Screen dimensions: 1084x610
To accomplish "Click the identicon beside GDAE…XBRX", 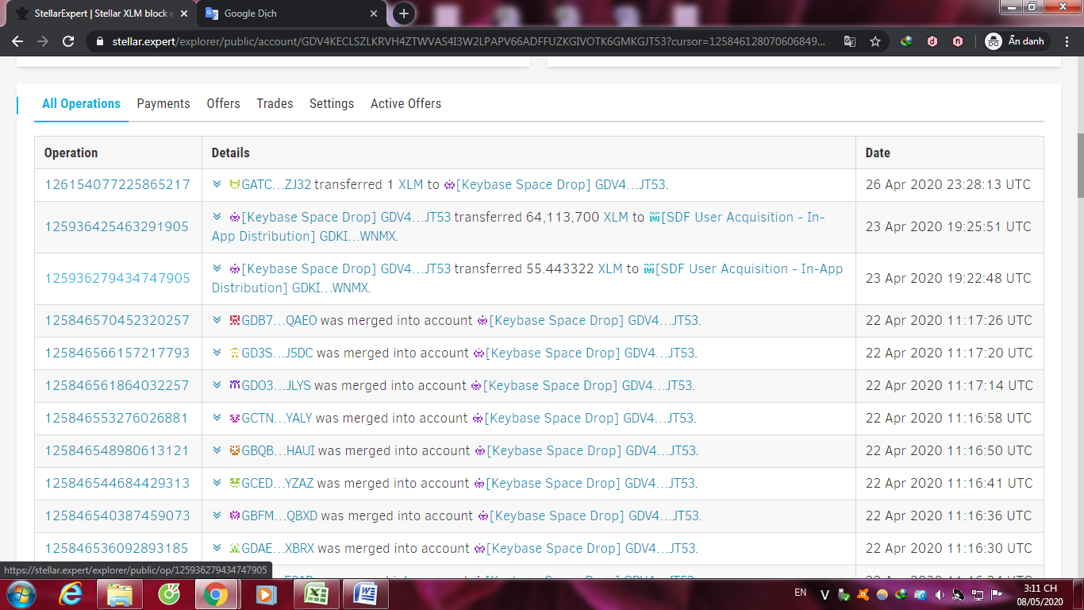I will (234, 548).
